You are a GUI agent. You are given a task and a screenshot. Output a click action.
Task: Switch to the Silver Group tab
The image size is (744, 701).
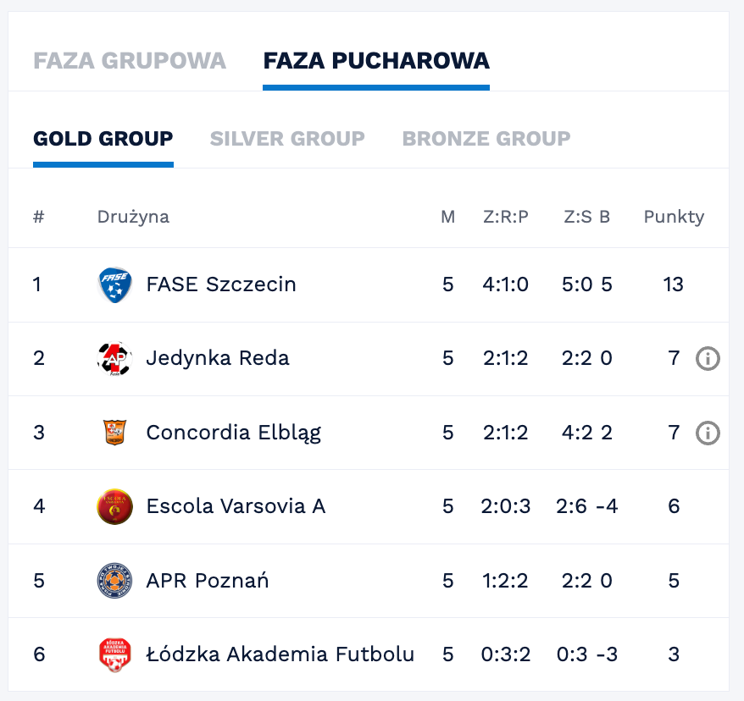point(287,139)
